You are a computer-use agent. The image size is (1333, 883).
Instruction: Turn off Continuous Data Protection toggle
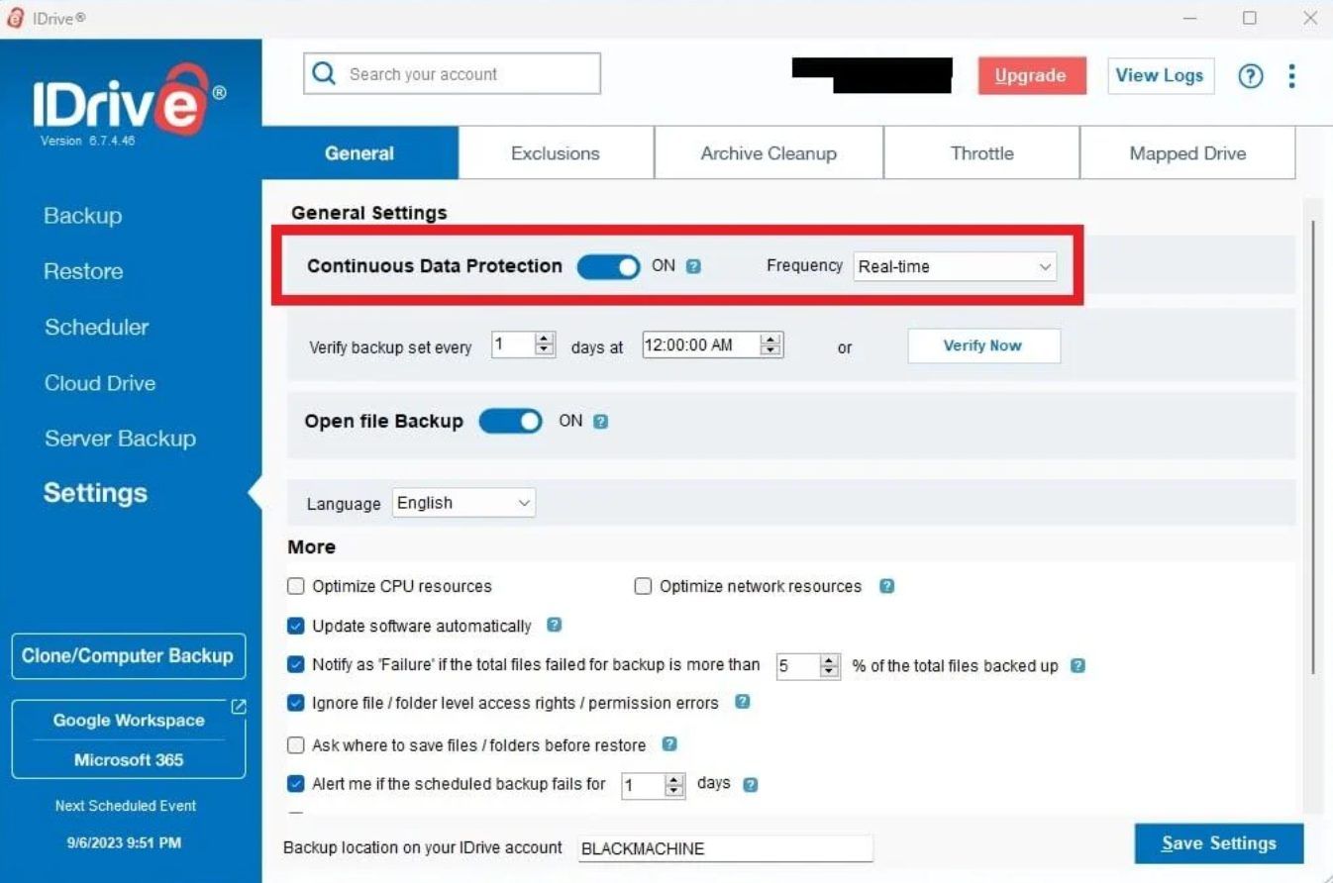608,266
